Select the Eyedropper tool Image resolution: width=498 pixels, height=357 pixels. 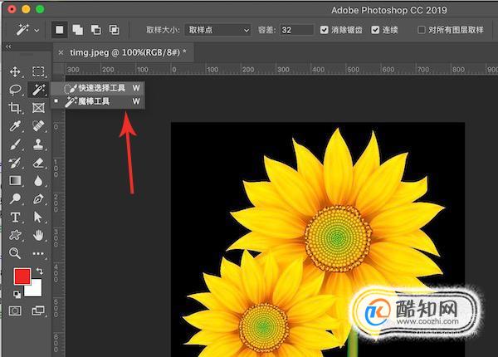15,126
